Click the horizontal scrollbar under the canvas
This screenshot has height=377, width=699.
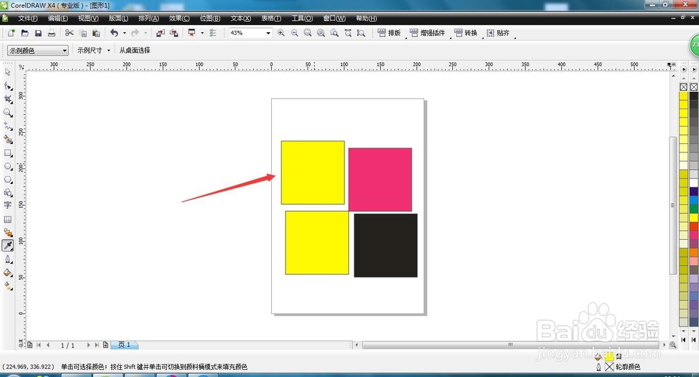510,345
